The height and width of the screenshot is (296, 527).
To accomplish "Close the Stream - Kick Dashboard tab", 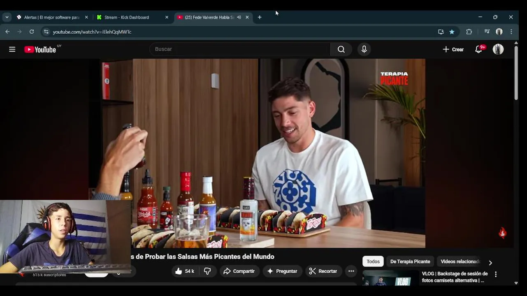I will click(167, 17).
